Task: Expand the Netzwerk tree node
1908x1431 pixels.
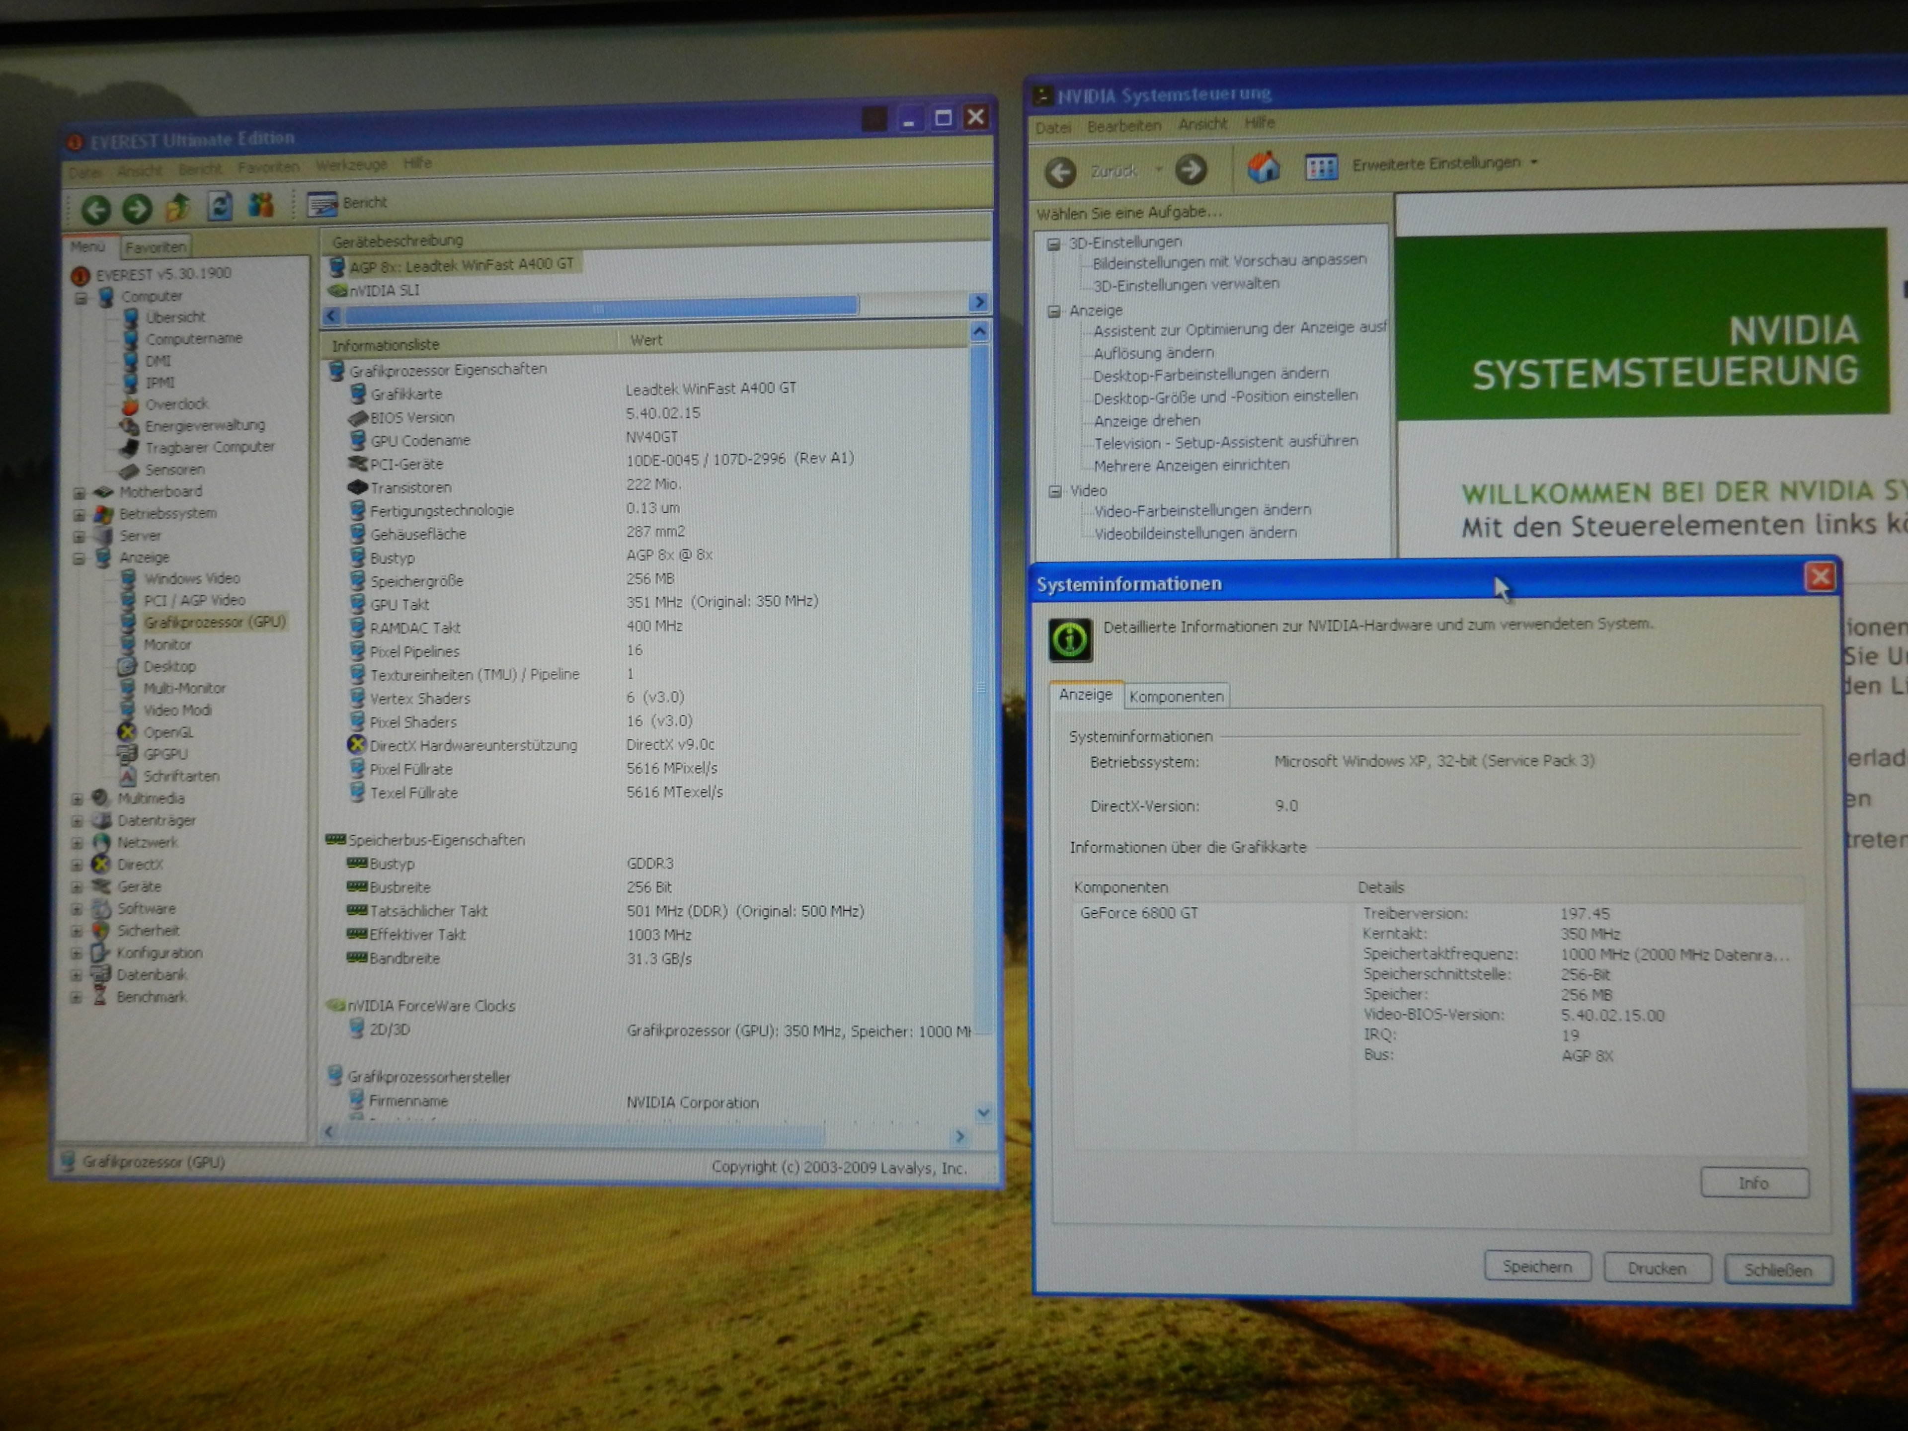Action: (x=77, y=843)
